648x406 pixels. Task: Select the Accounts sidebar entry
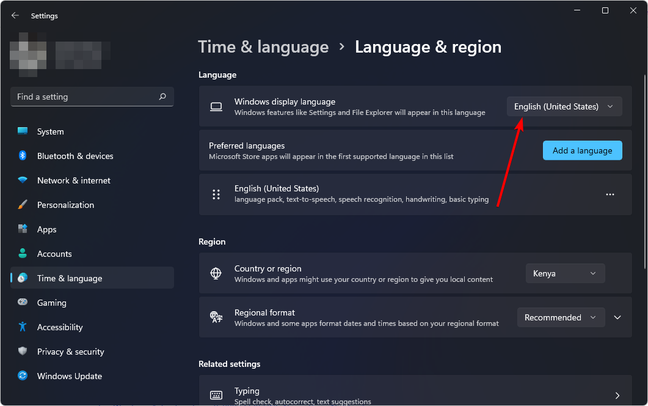click(x=55, y=253)
